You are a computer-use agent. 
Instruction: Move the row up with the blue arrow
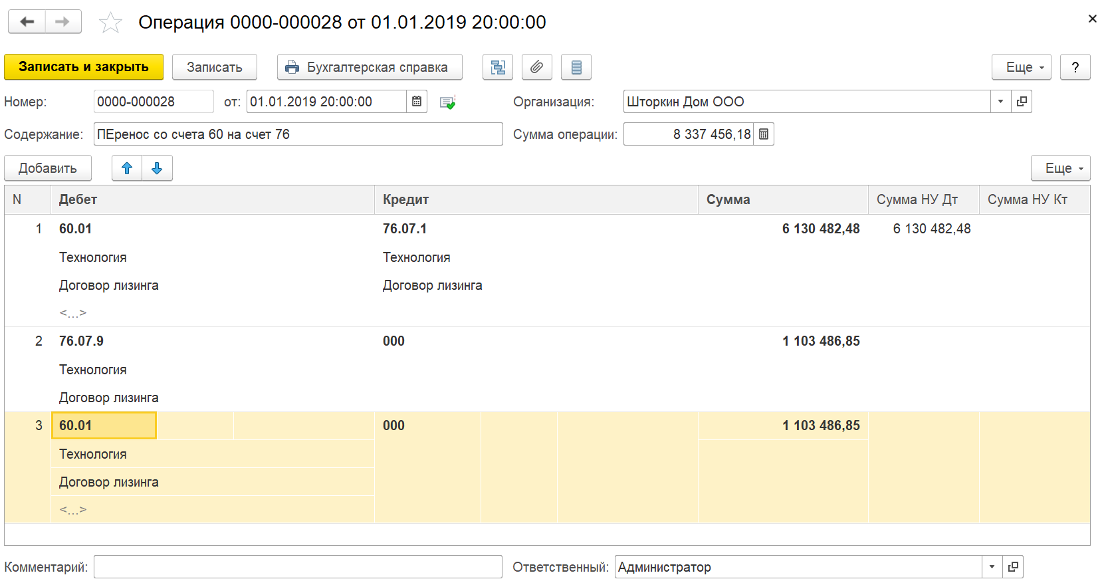127,168
